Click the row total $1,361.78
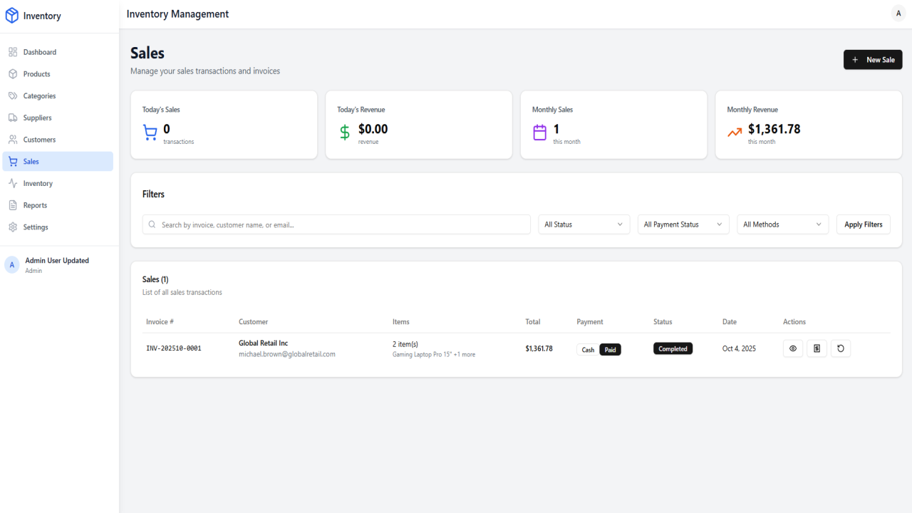The width and height of the screenshot is (912, 513). [x=539, y=348]
